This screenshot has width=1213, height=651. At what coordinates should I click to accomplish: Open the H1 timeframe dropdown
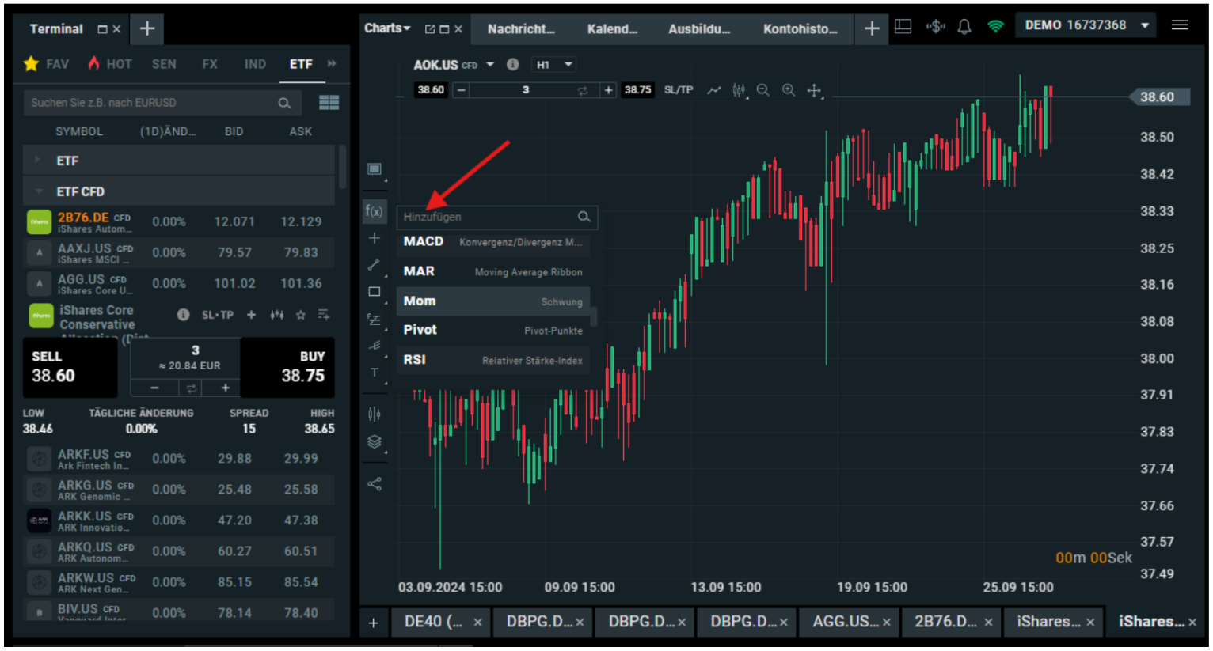tap(553, 64)
